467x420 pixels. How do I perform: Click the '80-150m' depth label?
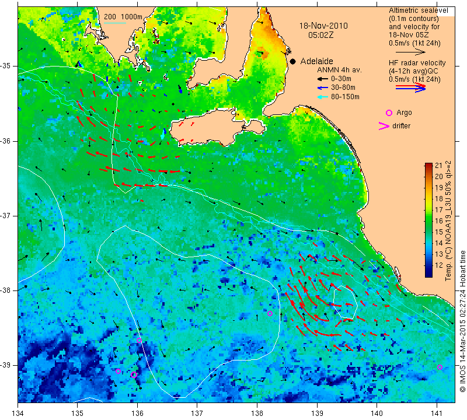click(345, 97)
